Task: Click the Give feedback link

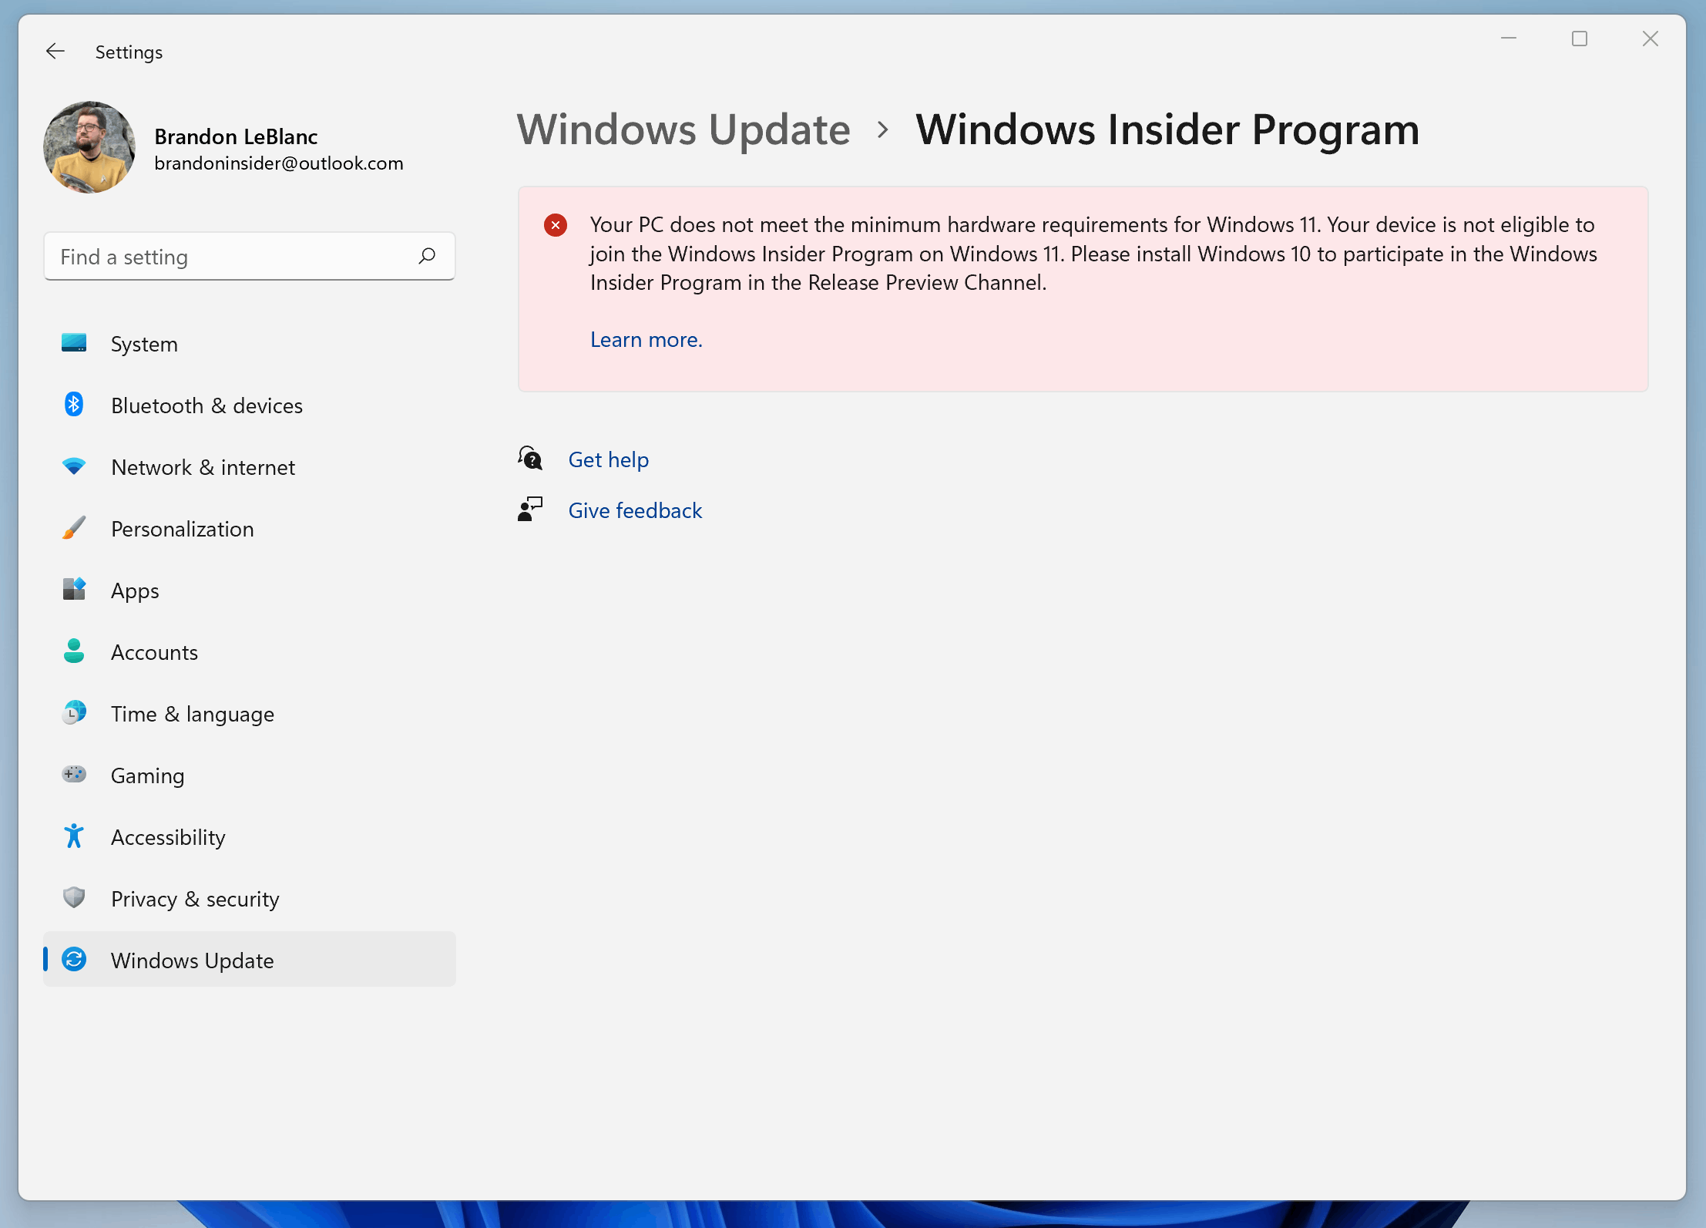Action: (634, 510)
